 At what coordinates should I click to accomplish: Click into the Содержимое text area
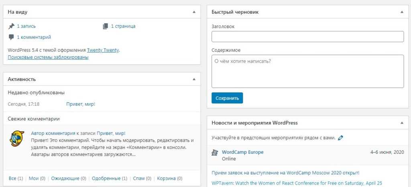[x=307, y=71]
